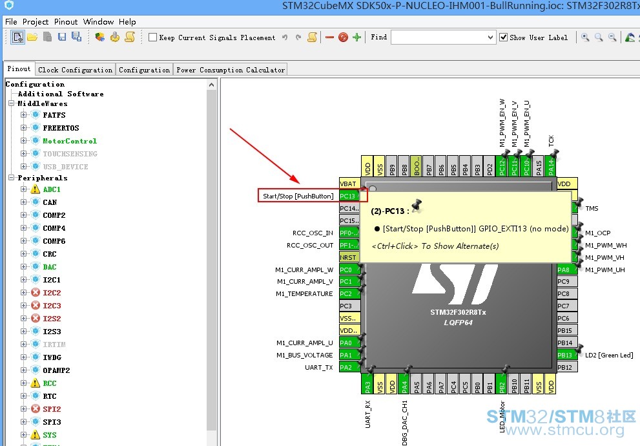Zoom in with magnifier plus icon

pyautogui.click(x=585, y=37)
